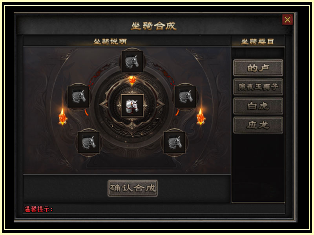Screen dimensions: 314x235
Task: Choose the 的卢 mount category
Action: tap(258, 68)
